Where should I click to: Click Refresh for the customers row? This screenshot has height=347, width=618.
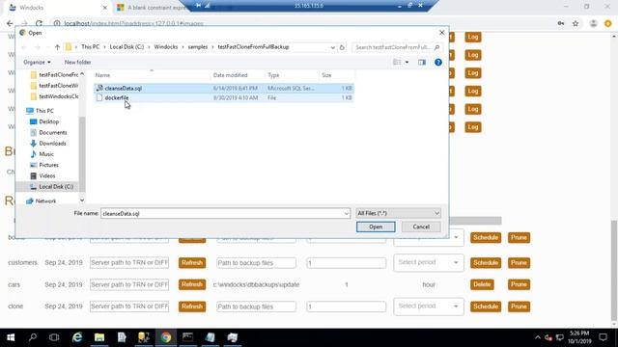click(x=192, y=263)
